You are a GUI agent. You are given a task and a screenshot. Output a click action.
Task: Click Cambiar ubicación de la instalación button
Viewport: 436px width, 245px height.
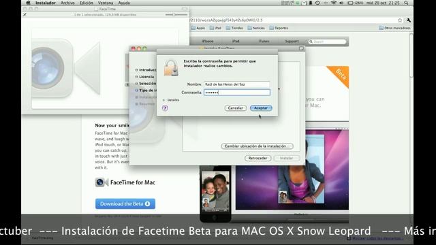258,146
